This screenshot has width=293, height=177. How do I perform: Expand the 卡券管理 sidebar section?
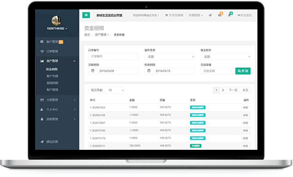click(x=57, y=100)
